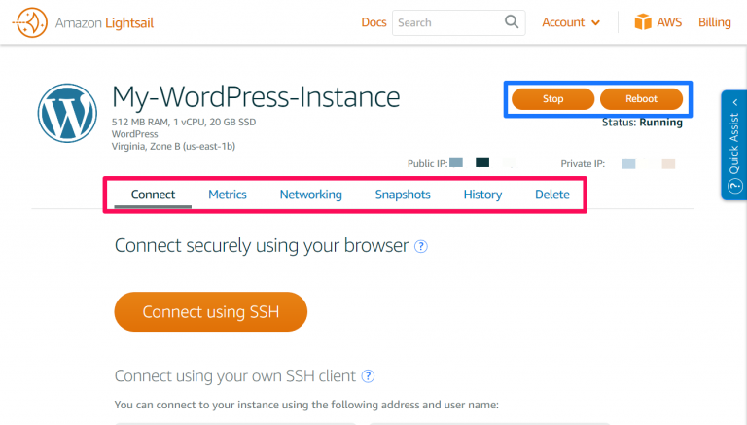Click Connect using SSH button

coord(210,311)
